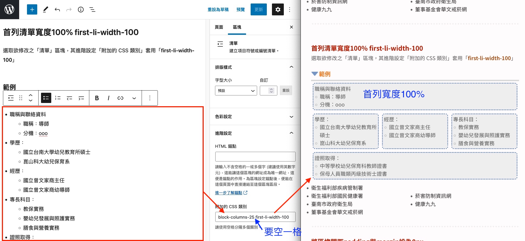Click 專長科目 box in preview
525x241 pixels.
point(484,131)
